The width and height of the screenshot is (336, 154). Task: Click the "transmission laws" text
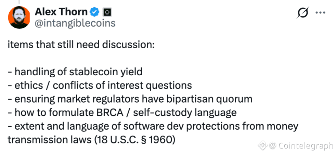[x=47, y=140]
